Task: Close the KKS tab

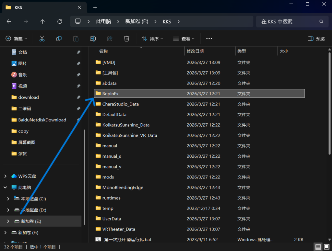Action: pyautogui.click(x=79, y=7)
